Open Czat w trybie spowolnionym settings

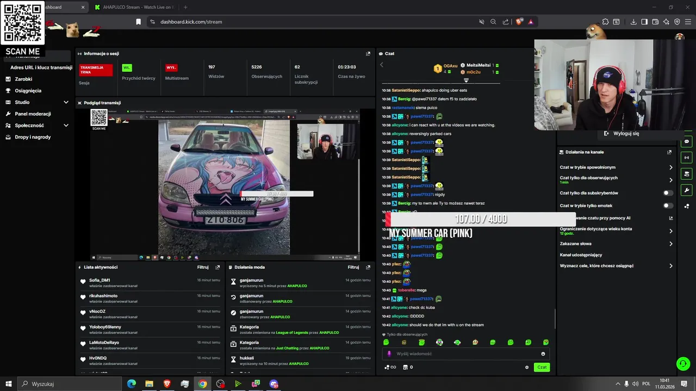[x=616, y=167]
